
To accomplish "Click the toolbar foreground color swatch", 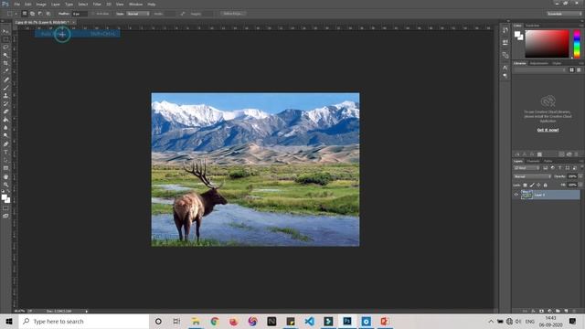I will (x=4, y=197).
